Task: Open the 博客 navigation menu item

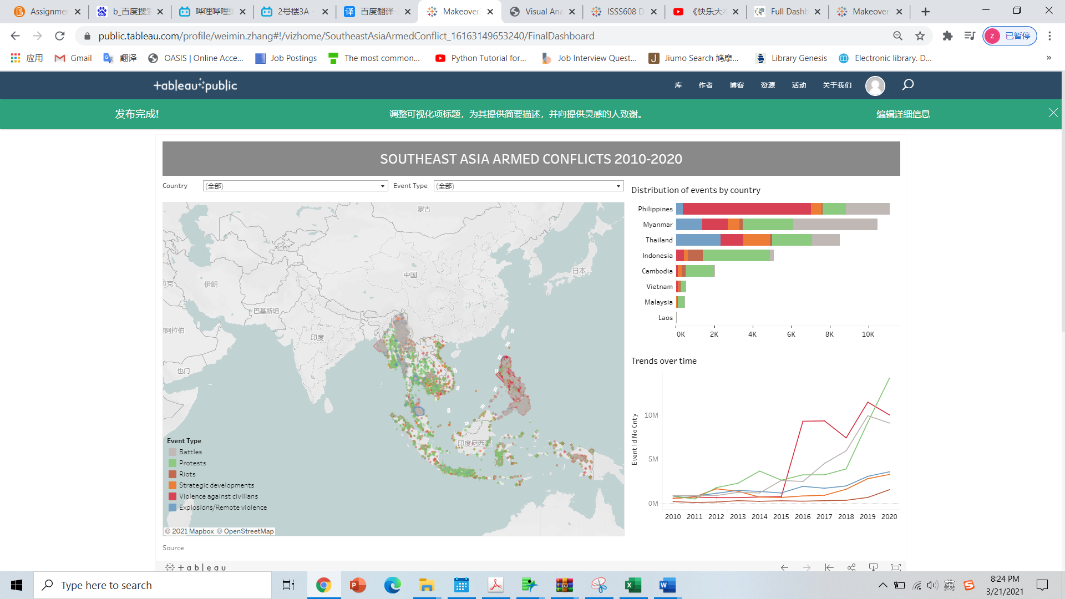Action: click(737, 85)
